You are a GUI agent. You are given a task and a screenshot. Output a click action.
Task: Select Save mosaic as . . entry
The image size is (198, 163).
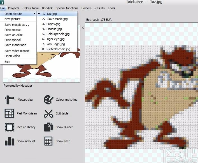click(18, 25)
